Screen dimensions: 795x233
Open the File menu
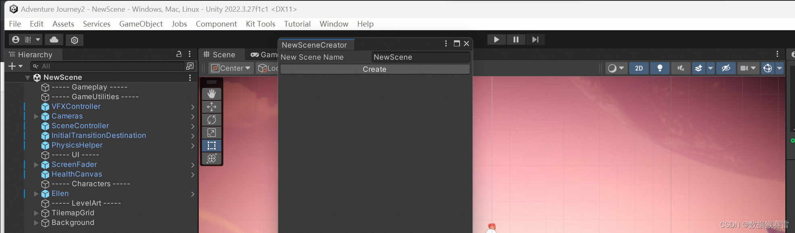[x=15, y=24]
